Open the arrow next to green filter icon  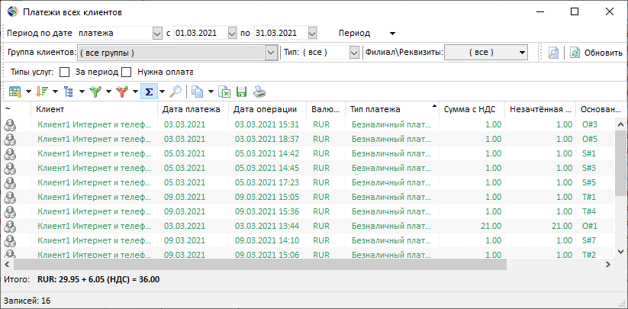click(x=108, y=92)
